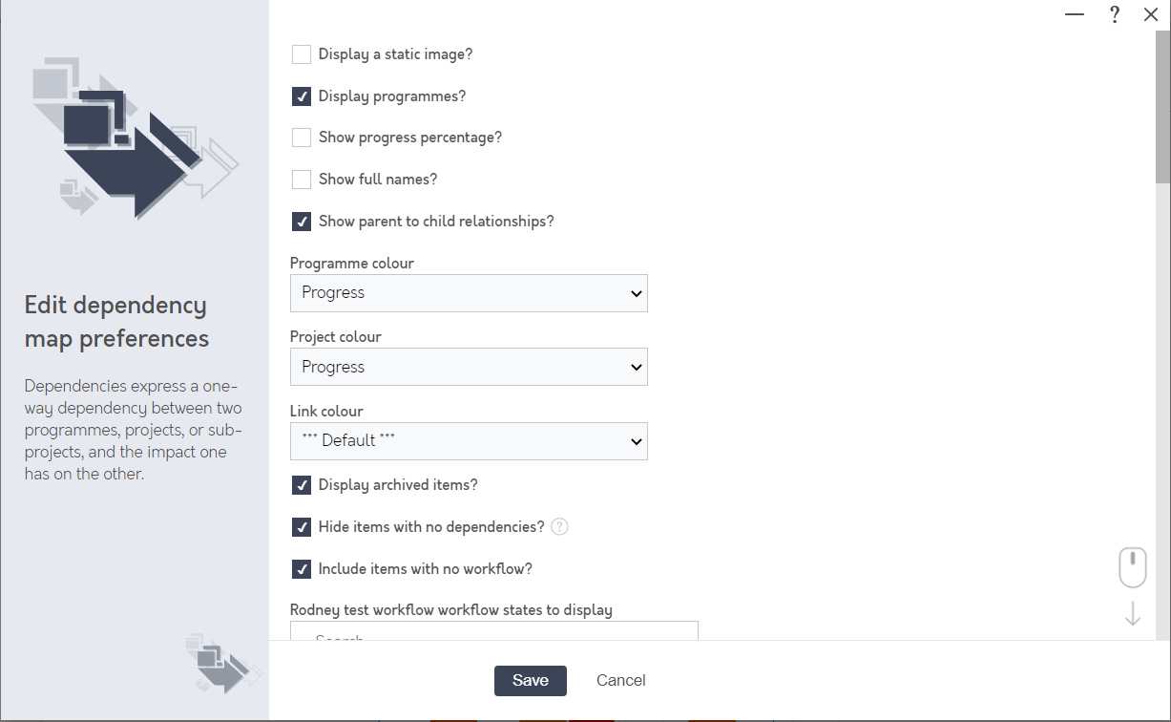Tick Show progress percentage checkbox
Screen dimensions: 1171x722
pos(302,138)
